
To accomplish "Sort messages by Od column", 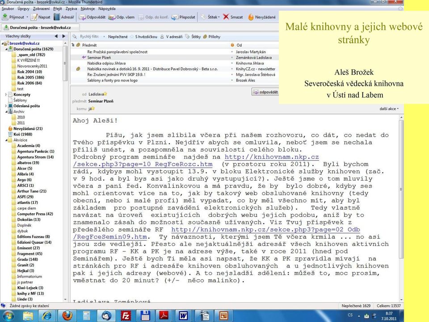I will click(239, 45).
